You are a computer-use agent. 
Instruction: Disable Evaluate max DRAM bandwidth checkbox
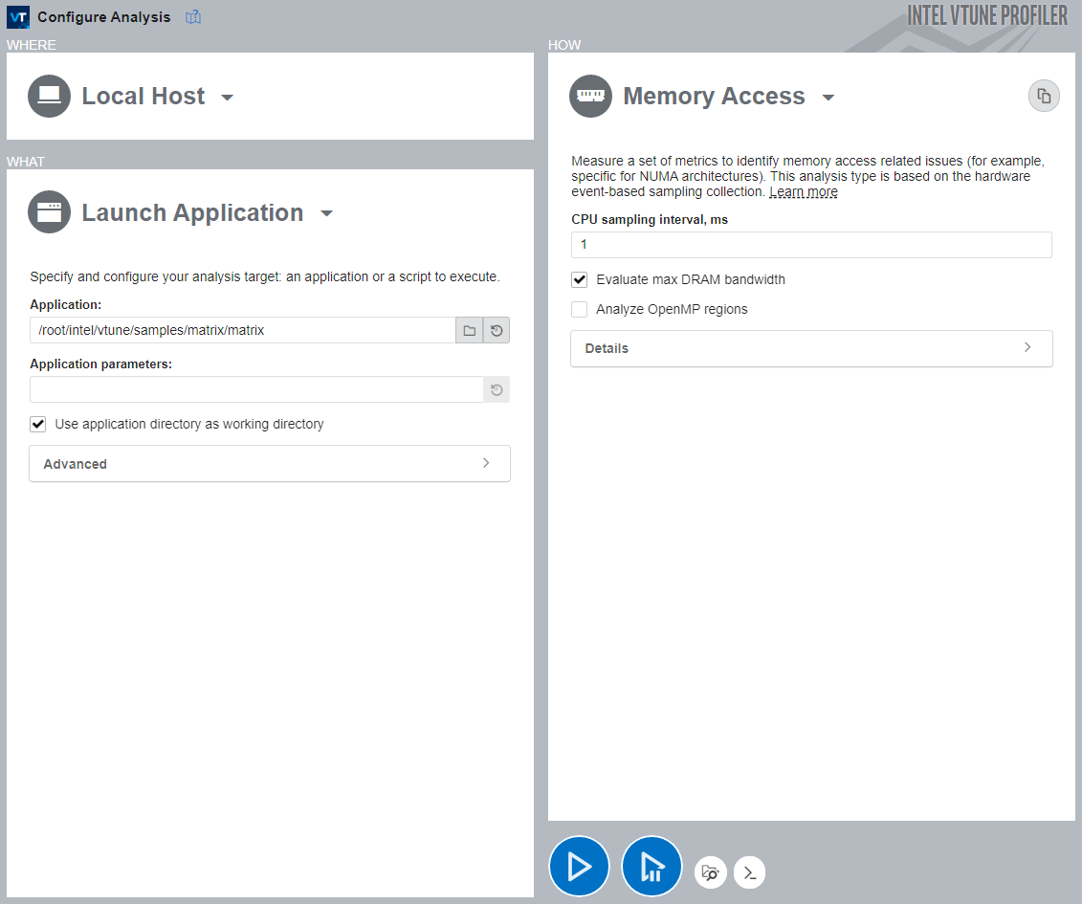(x=579, y=280)
